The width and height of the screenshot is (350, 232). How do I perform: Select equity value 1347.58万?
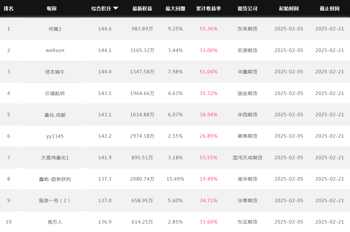point(142,72)
